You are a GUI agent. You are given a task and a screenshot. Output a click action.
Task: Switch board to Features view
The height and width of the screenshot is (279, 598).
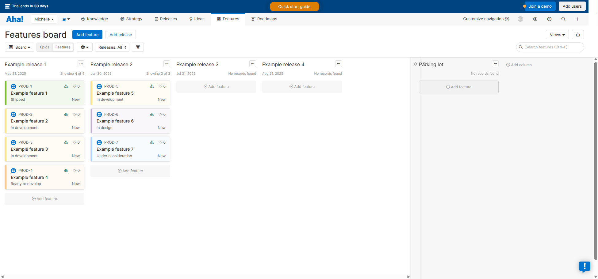tap(63, 47)
